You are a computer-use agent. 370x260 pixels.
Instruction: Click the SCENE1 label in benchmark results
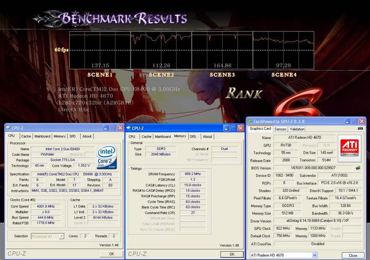click(x=100, y=75)
